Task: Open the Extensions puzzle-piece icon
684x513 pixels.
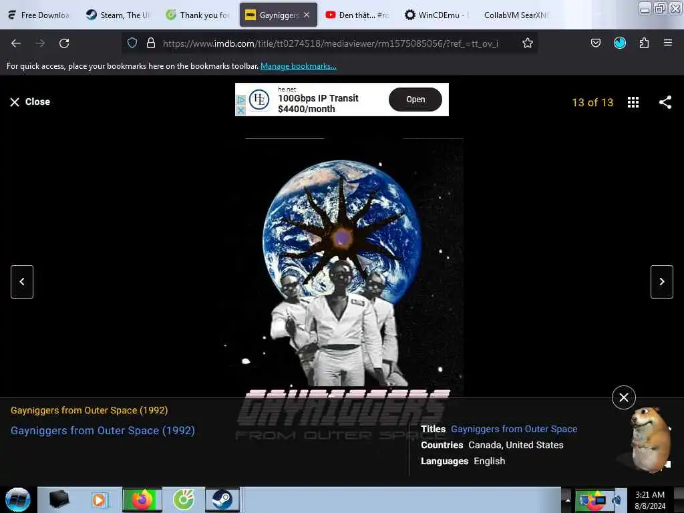Action: (x=644, y=43)
